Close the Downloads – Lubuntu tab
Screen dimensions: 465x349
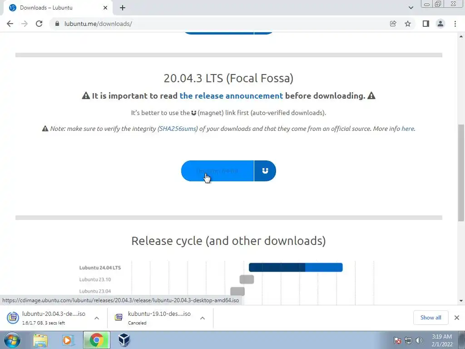105,8
